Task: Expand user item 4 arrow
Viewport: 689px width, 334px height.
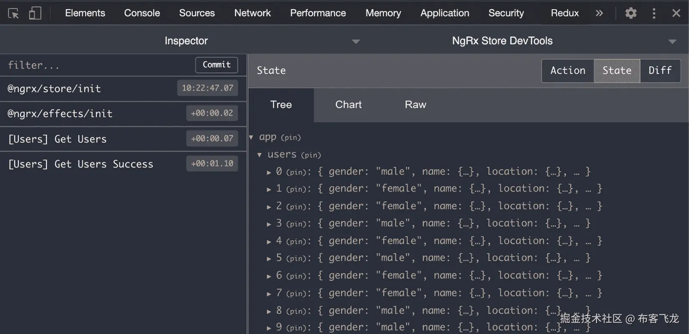Action: [x=269, y=242]
